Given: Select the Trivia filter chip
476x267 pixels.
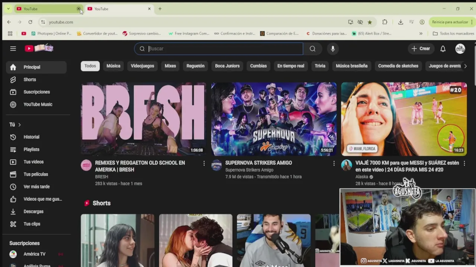Looking at the screenshot, I should point(320,66).
